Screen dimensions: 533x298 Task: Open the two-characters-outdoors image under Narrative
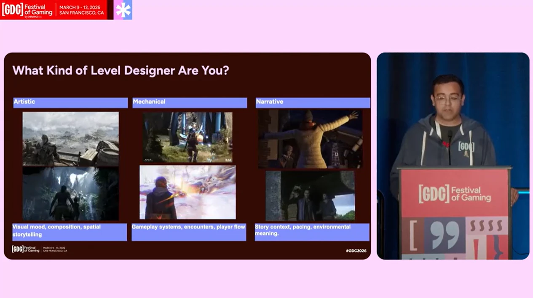tap(310, 195)
